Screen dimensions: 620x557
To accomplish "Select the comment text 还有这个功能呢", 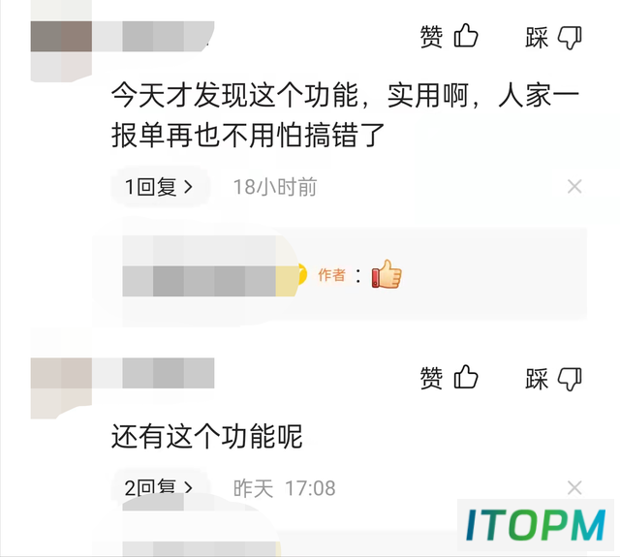I will (x=206, y=436).
